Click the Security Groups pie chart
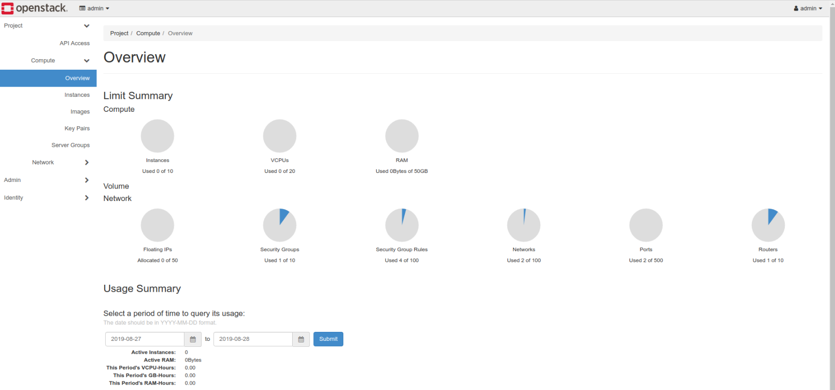This screenshot has width=835, height=390. click(280, 225)
